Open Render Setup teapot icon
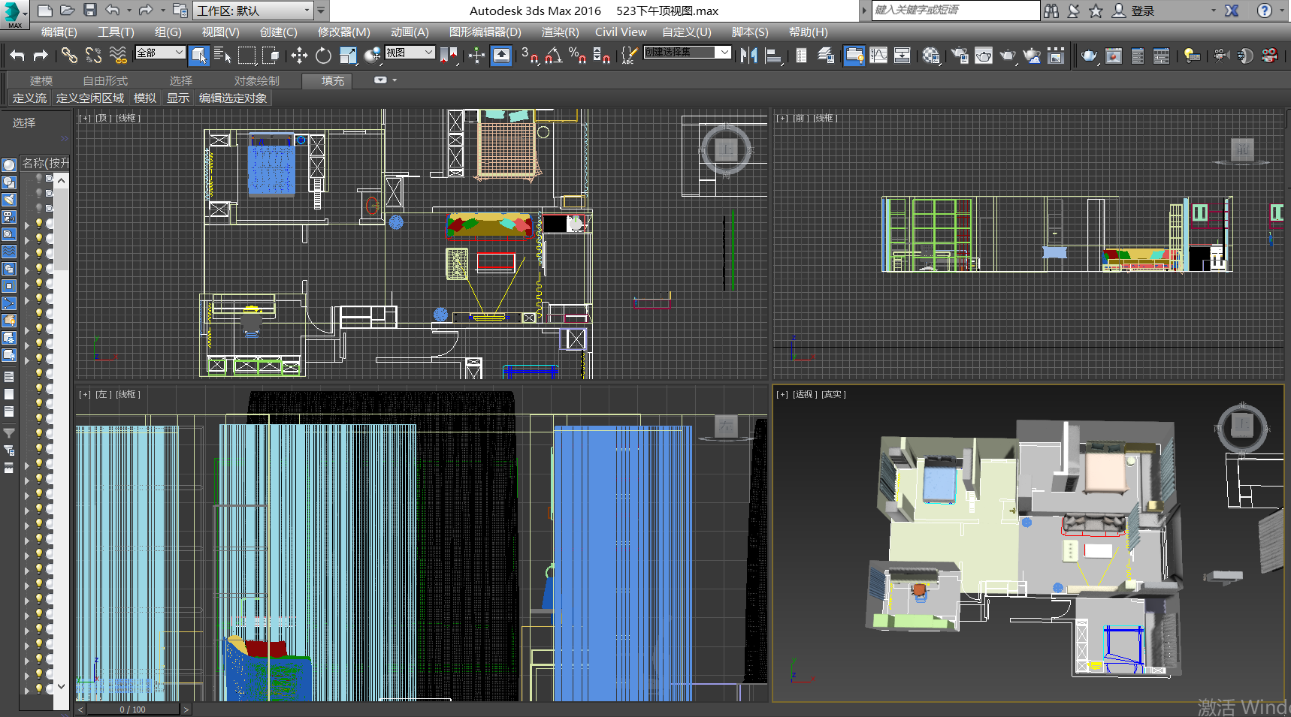 tap(960, 56)
